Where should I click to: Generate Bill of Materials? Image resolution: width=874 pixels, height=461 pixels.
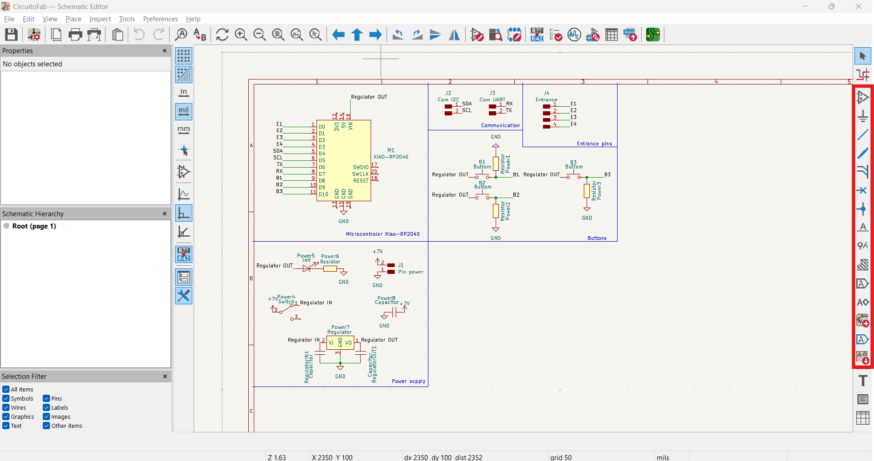coord(630,35)
